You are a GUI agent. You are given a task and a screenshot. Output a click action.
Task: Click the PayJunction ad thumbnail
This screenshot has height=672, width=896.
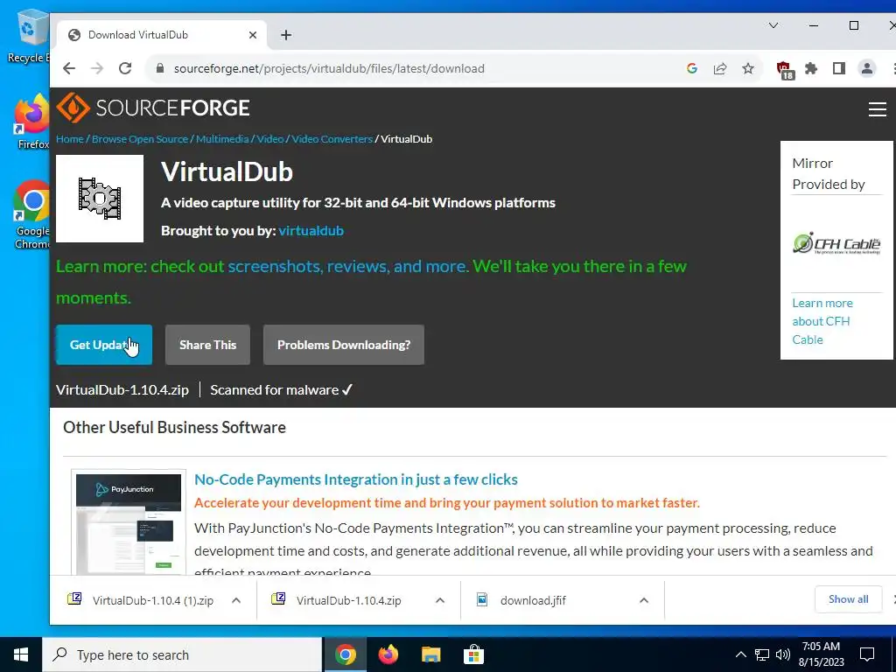point(129,523)
